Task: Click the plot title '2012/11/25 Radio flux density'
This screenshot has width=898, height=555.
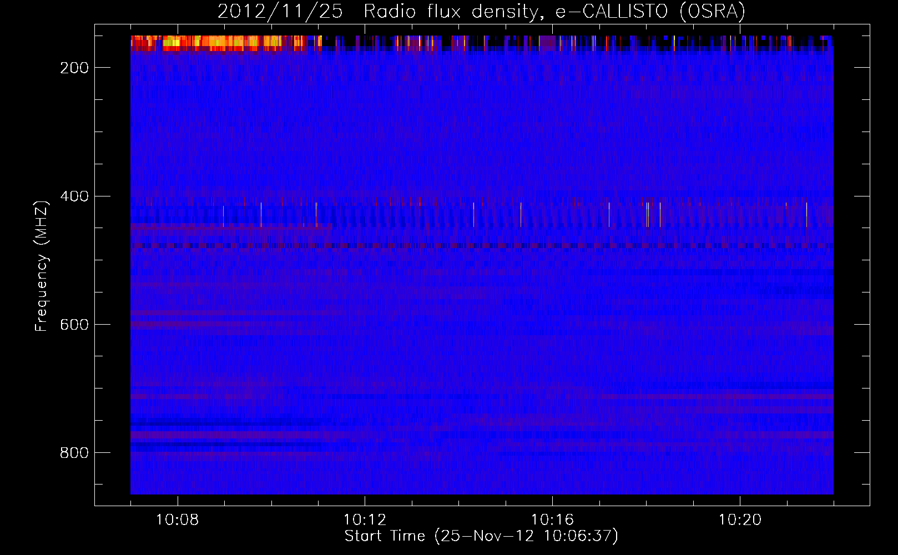Action: point(481,11)
